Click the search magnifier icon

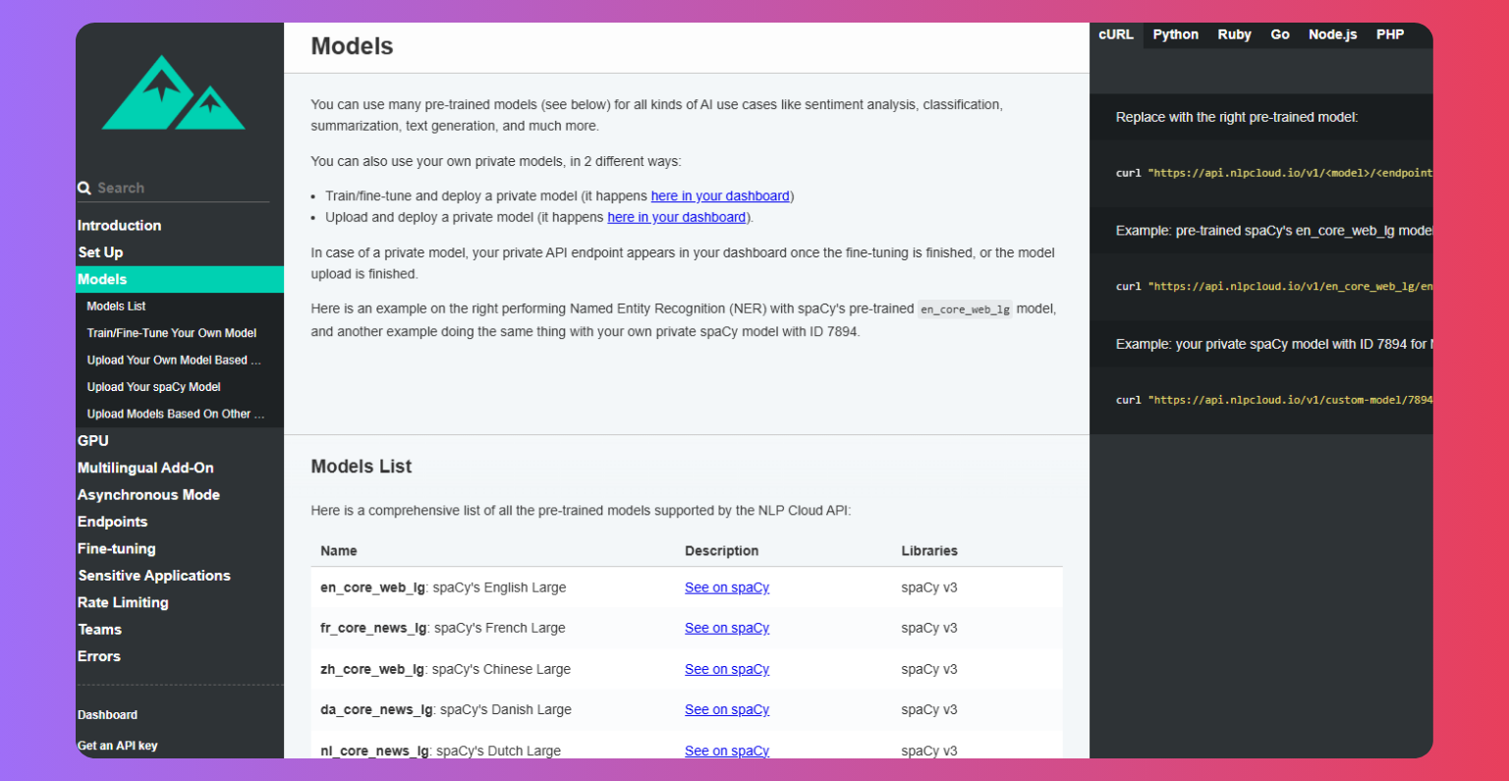point(84,188)
